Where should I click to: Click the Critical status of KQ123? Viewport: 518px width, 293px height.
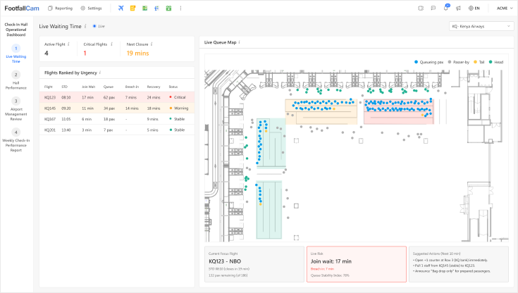coord(178,97)
